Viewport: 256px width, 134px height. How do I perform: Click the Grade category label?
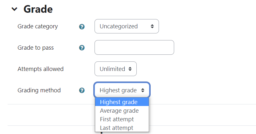38,26
